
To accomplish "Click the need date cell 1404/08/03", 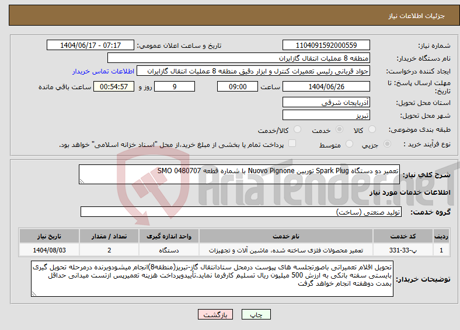I will [49, 250].
